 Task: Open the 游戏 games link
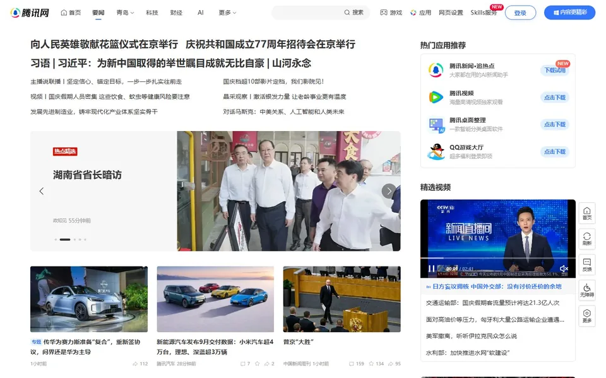point(391,13)
